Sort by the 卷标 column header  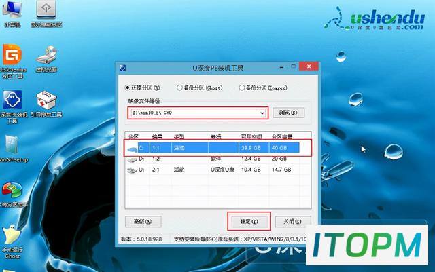click(x=216, y=136)
